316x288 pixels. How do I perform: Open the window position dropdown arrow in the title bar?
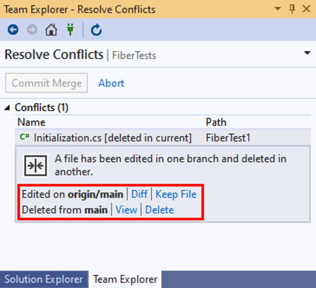[x=278, y=9]
